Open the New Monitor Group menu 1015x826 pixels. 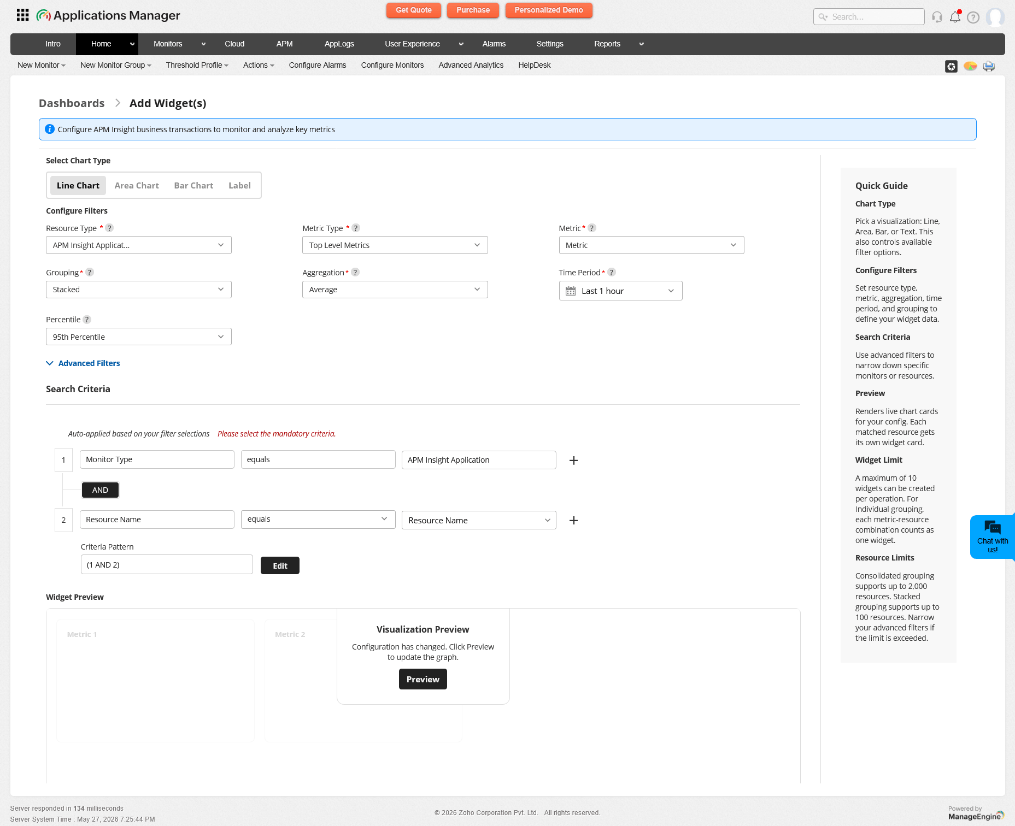[x=116, y=65]
